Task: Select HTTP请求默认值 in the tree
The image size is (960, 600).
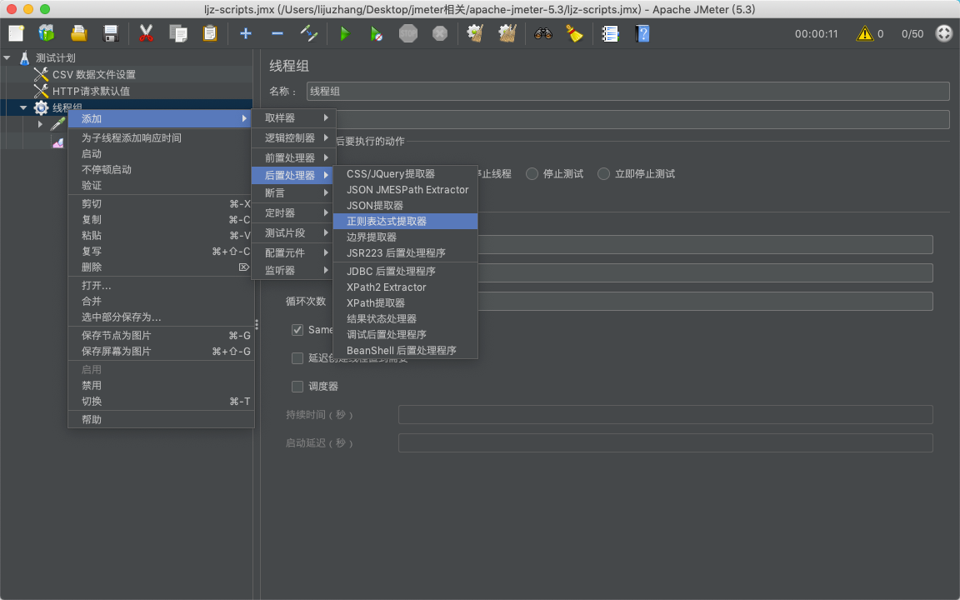Action: (x=91, y=91)
